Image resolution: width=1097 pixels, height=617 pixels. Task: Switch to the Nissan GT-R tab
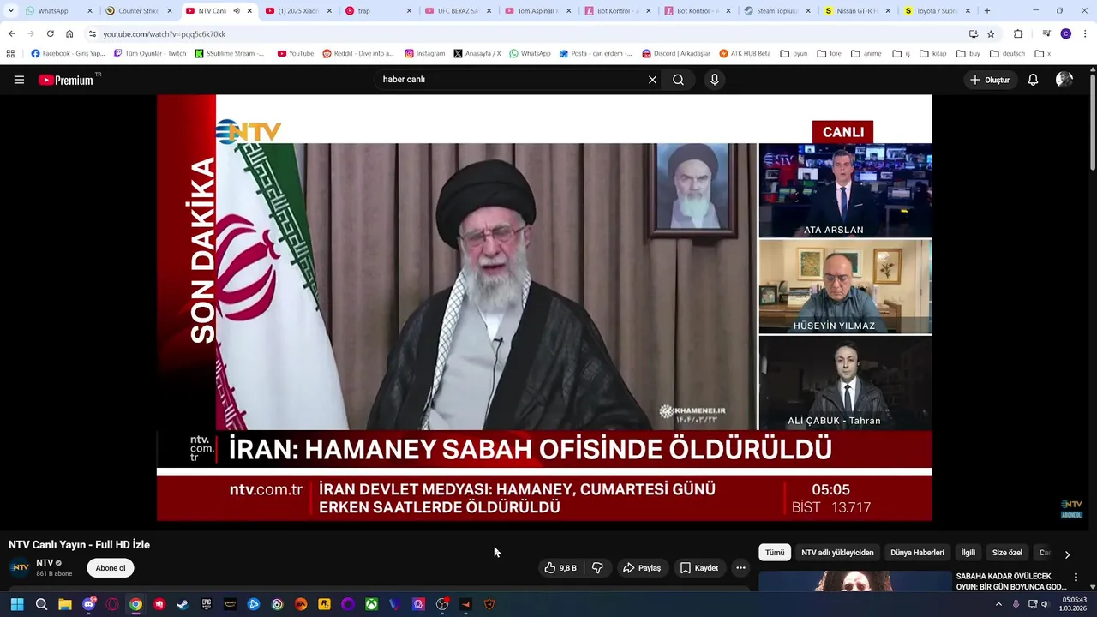(858, 11)
